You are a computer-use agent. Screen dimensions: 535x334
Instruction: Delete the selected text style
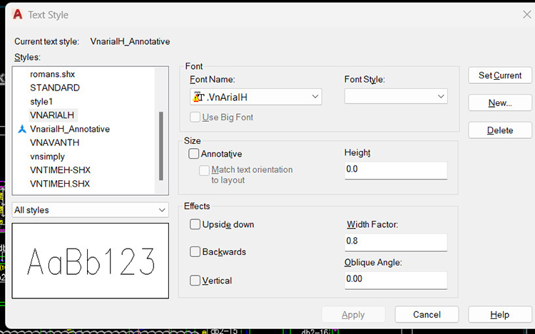point(500,130)
